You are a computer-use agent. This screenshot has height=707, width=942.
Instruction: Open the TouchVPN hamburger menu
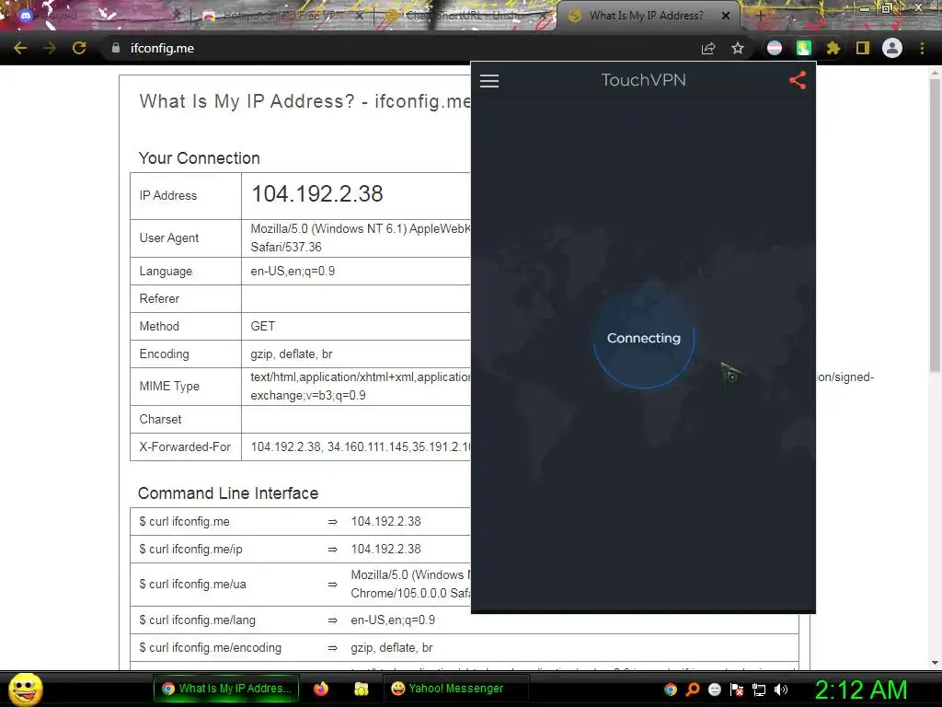pos(489,81)
